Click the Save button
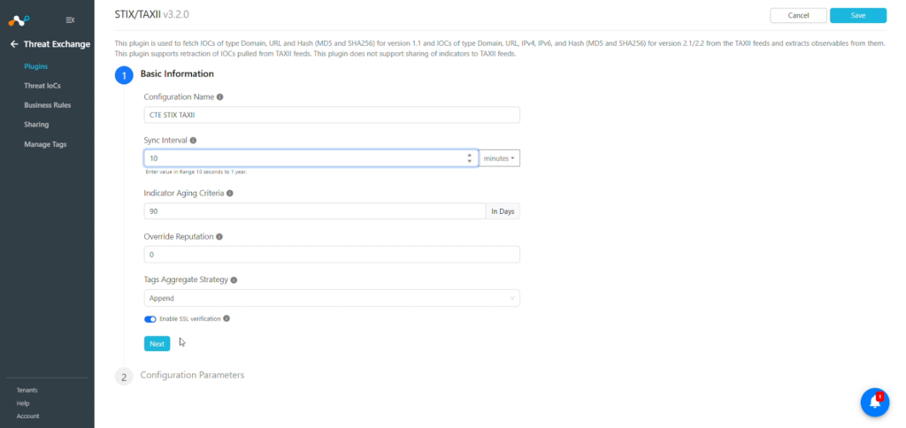 [x=858, y=16]
